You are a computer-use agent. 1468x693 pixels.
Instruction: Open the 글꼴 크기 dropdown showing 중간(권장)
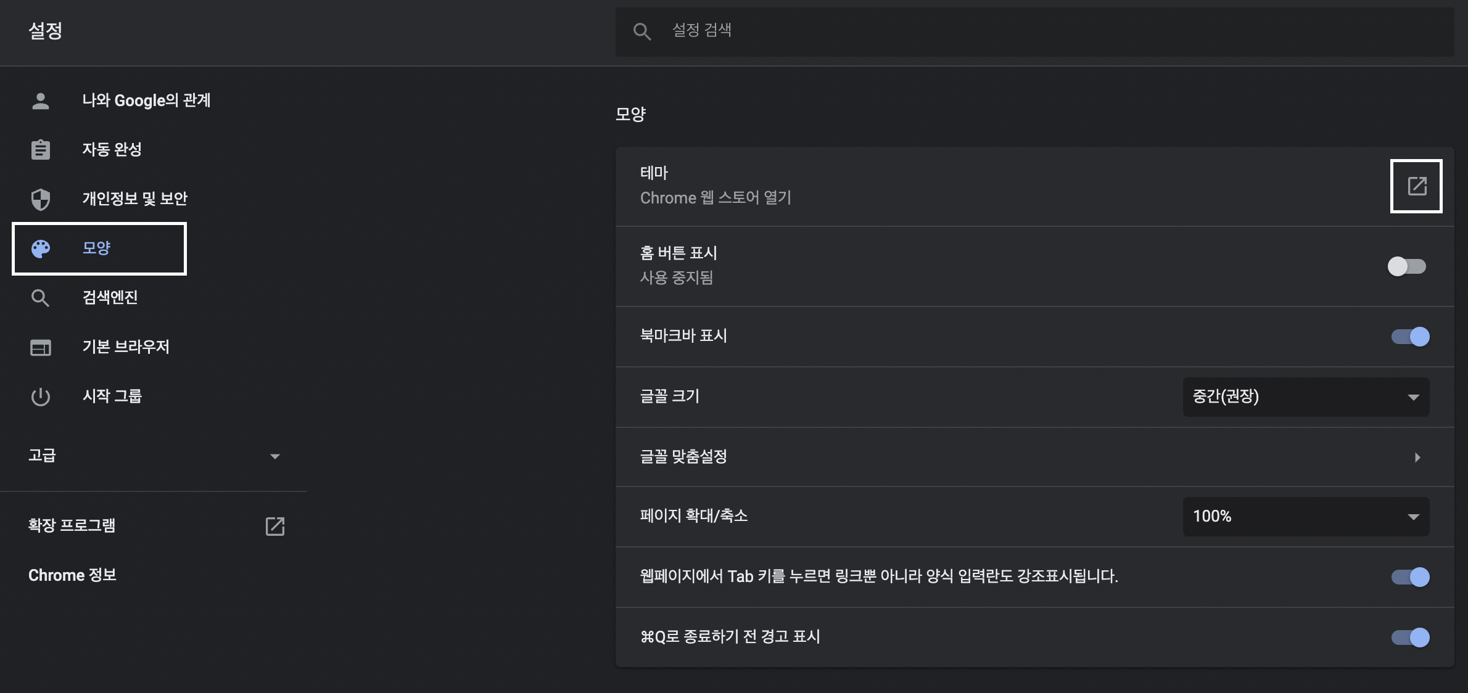pyautogui.click(x=1305, y=396)
